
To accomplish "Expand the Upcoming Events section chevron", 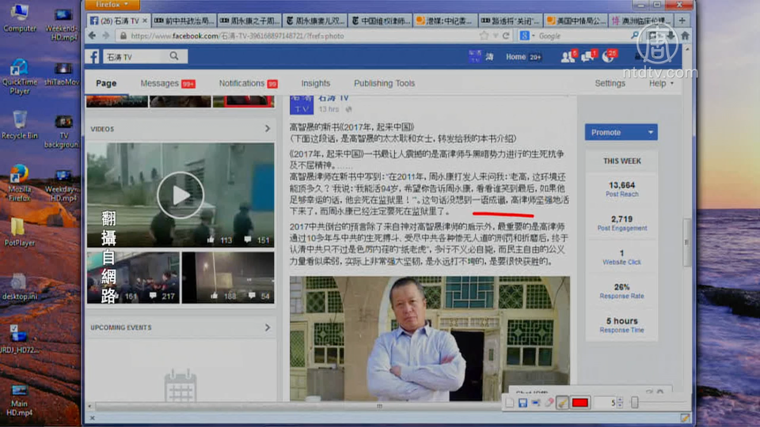I will (267, 327).
